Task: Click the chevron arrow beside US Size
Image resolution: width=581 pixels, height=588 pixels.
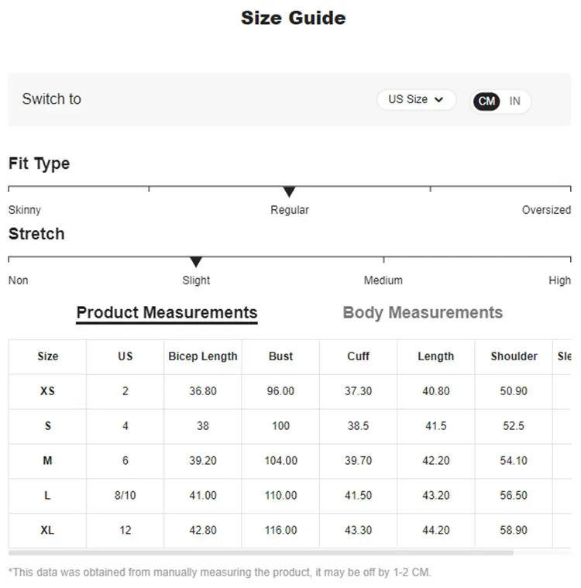Action: tap(438, 100)
